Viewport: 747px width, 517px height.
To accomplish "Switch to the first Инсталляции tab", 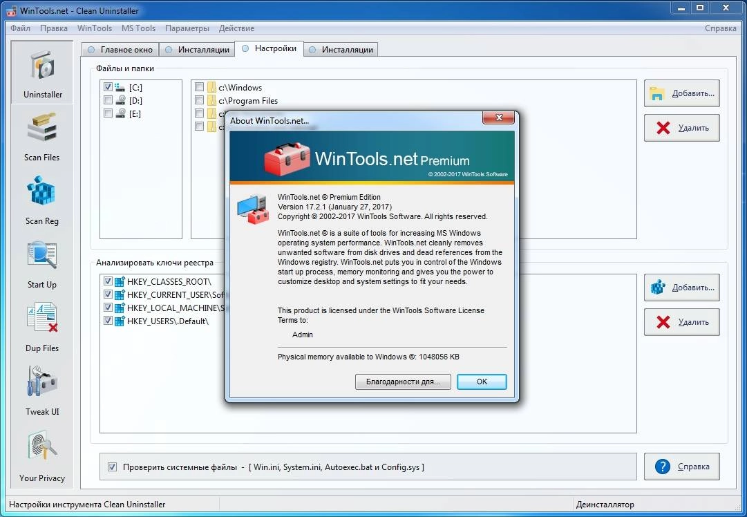I will tap(197, 50).
